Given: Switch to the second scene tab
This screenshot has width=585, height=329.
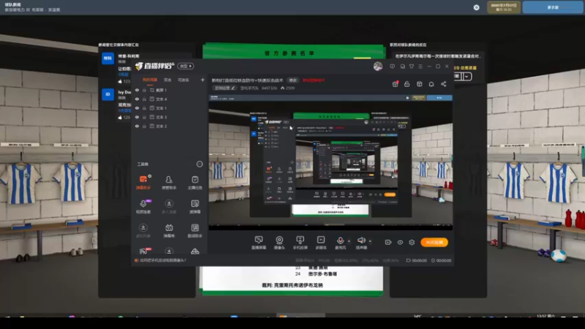Looking at the screenshot, I should 167,80.
